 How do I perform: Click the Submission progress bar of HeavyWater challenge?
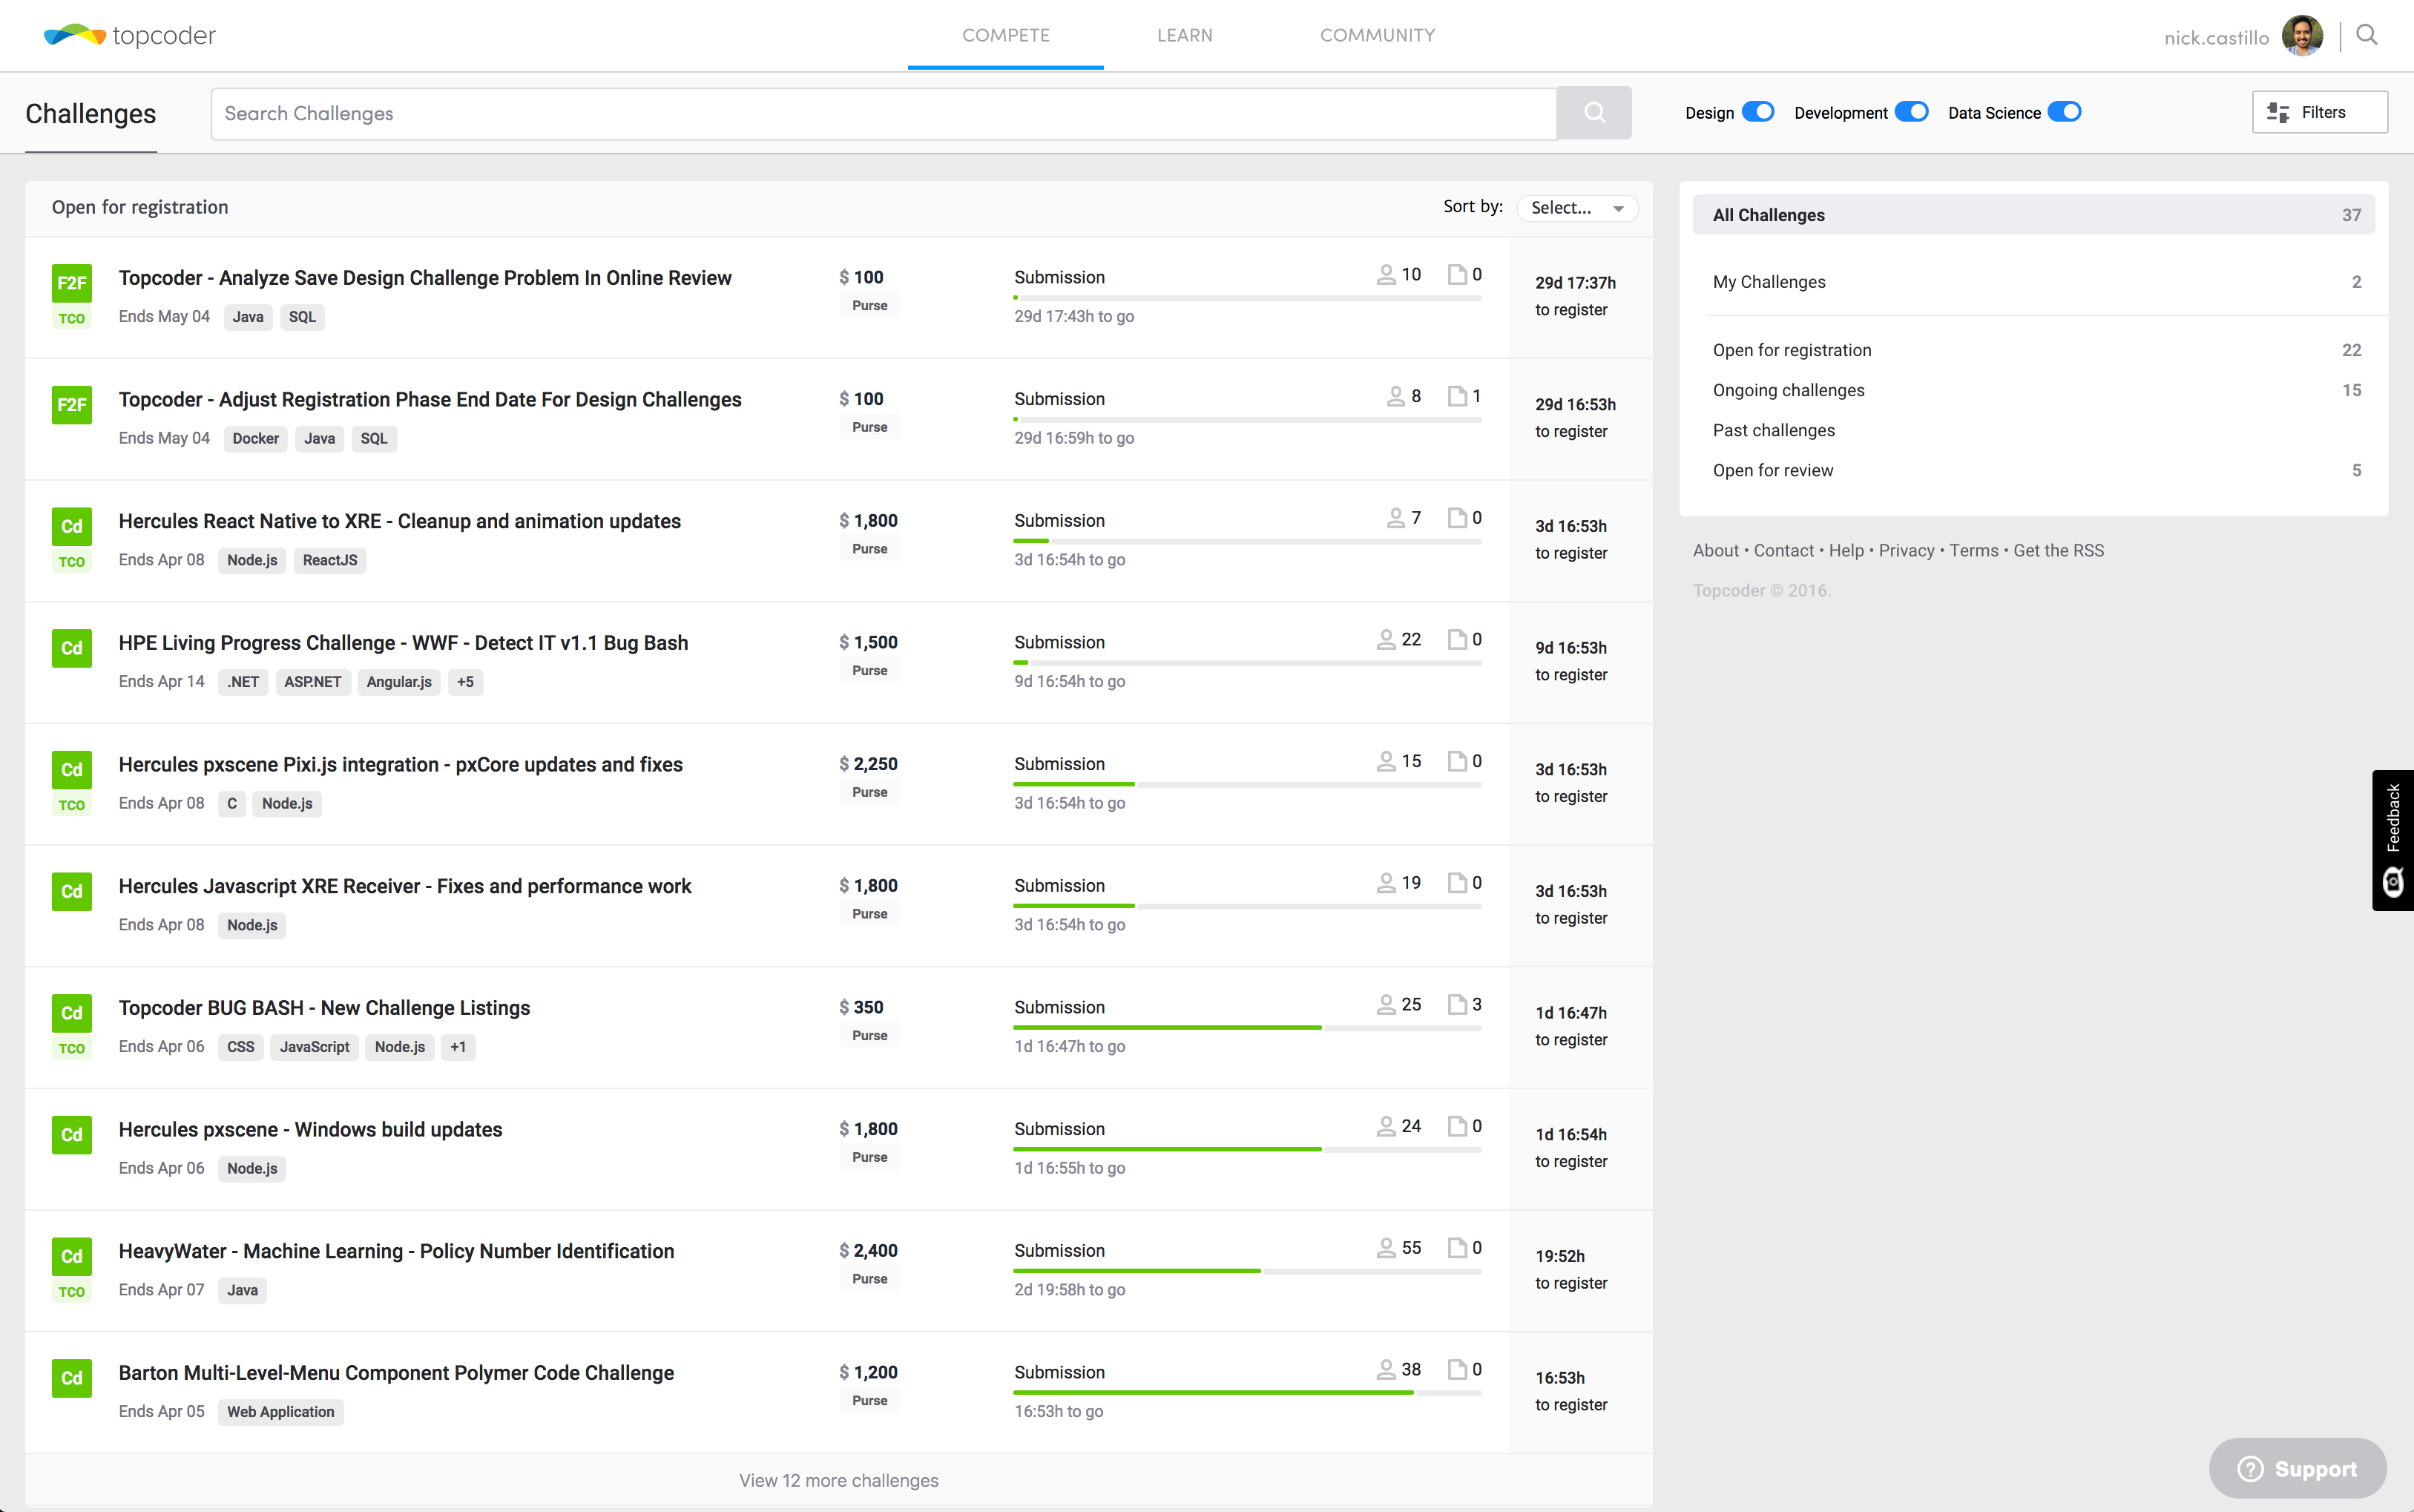(x=1247, y=1270)
